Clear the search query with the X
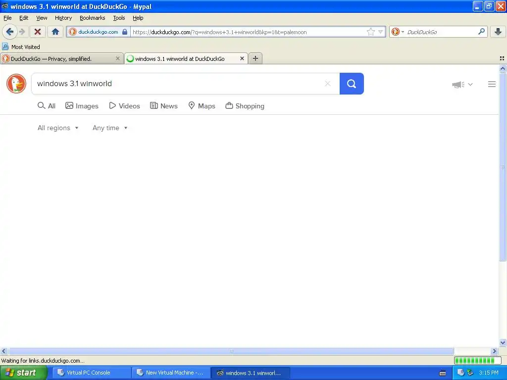 coord(328,84)
